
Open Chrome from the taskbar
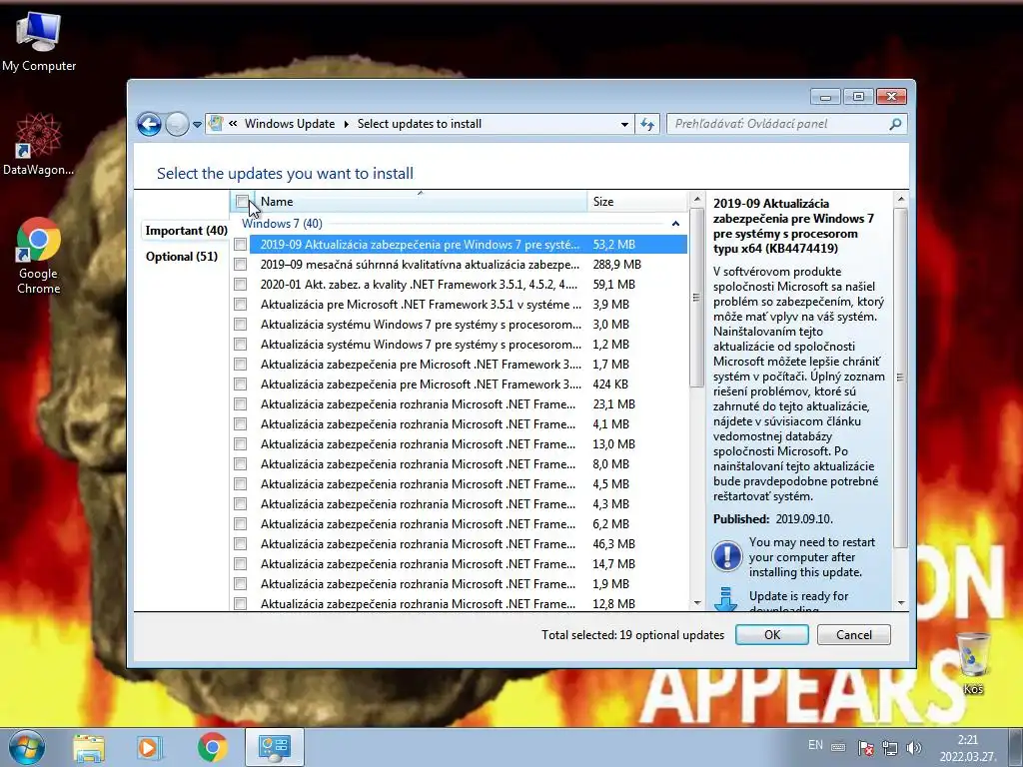[x=212, y=747]
